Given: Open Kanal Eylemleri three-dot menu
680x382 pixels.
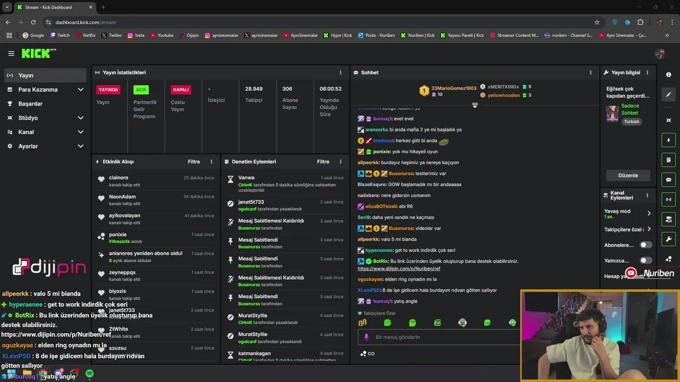Looking at the screenshot, I should pos(647,195).
